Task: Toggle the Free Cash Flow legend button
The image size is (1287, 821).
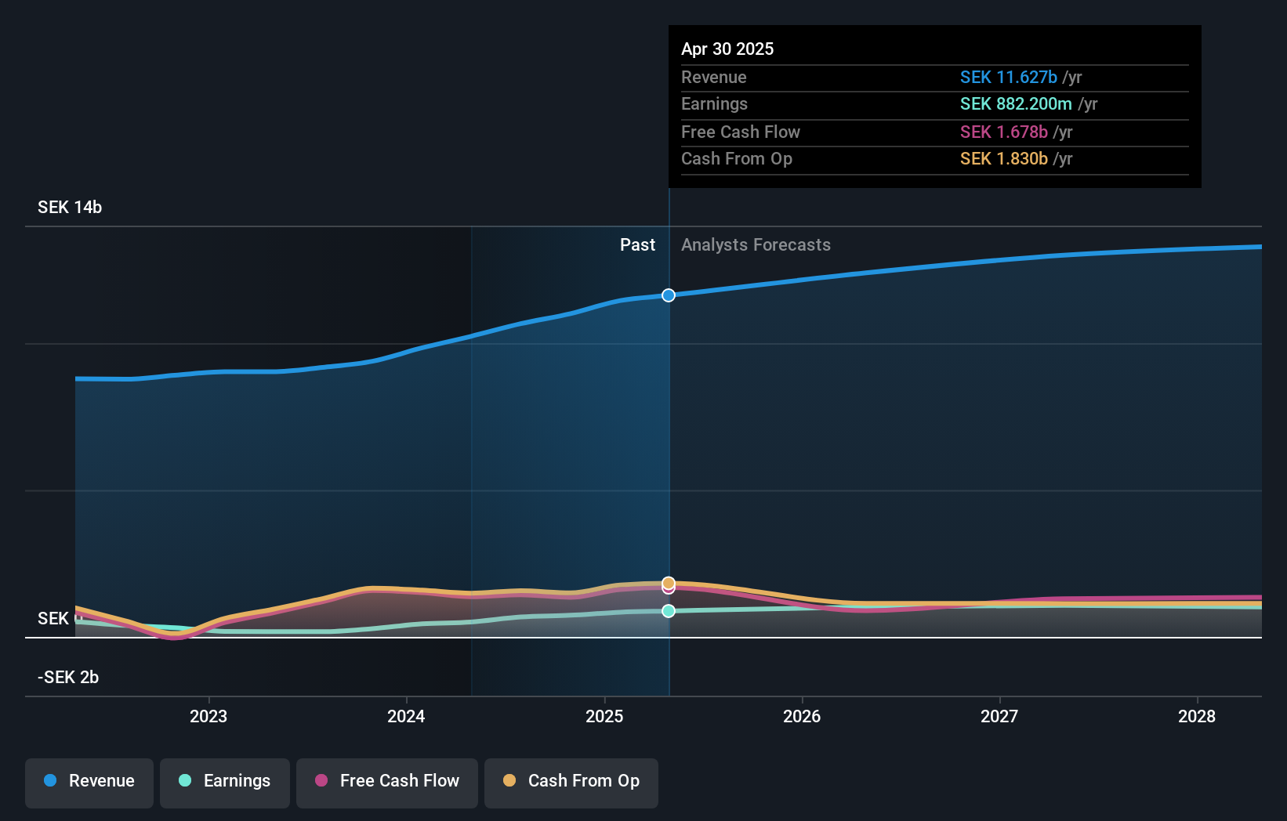Action: pyautogui.click(x=387, y=783)
